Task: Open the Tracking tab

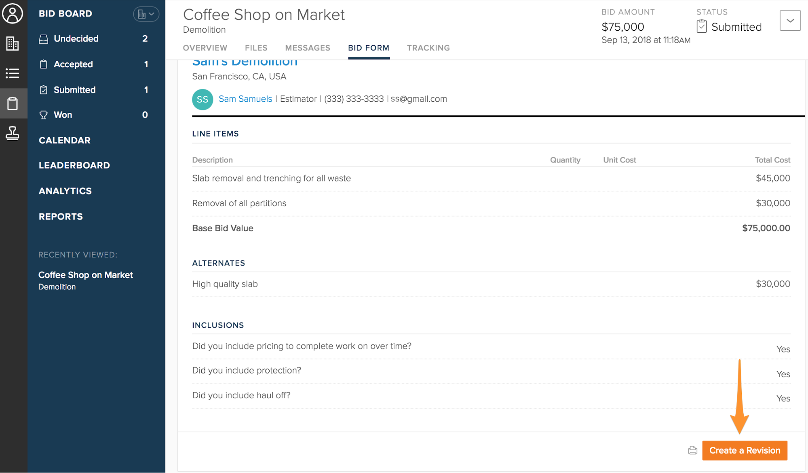Action: click(428, 48)
